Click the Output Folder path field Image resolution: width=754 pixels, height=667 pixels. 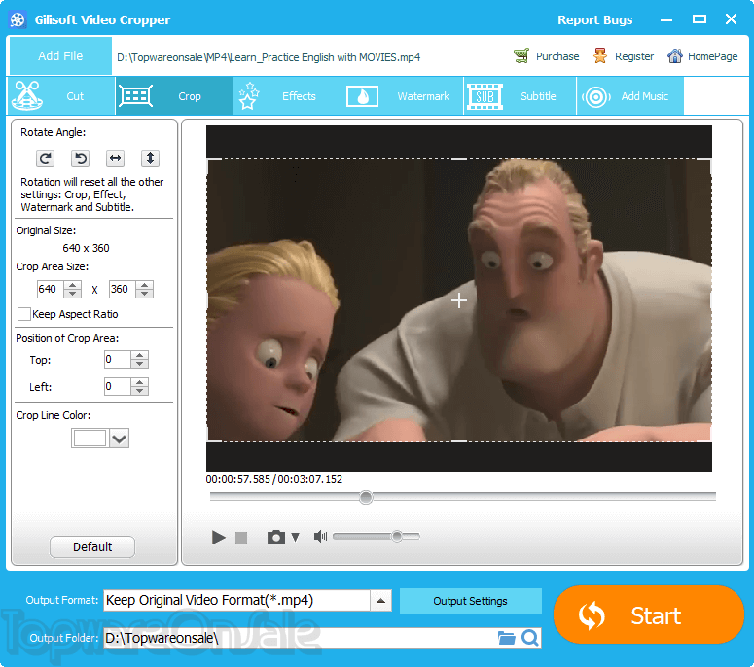(x=301, y=638)
